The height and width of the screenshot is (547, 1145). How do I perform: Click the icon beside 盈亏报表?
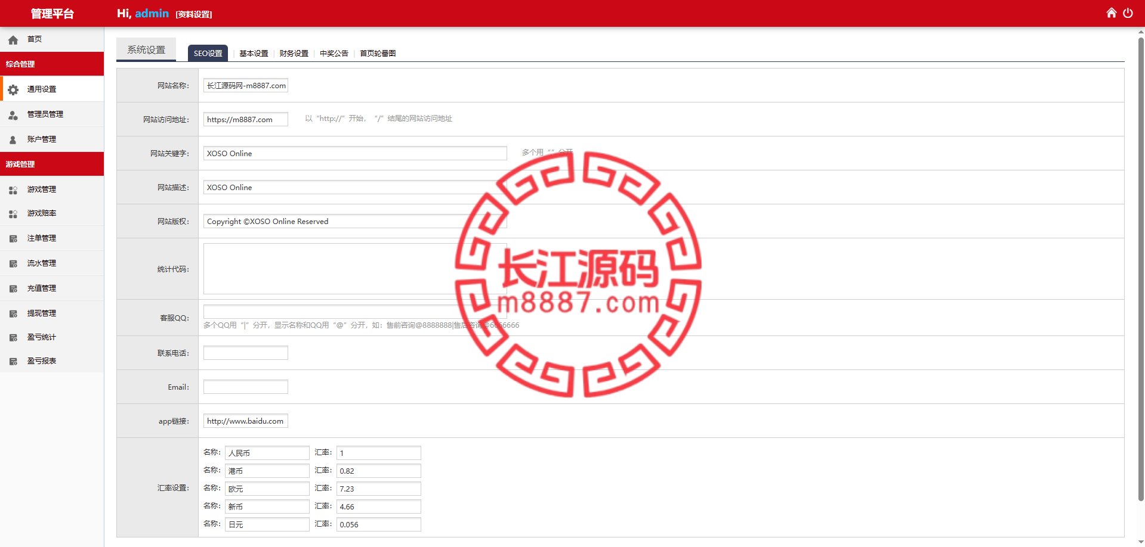click(x=13, y=362)
